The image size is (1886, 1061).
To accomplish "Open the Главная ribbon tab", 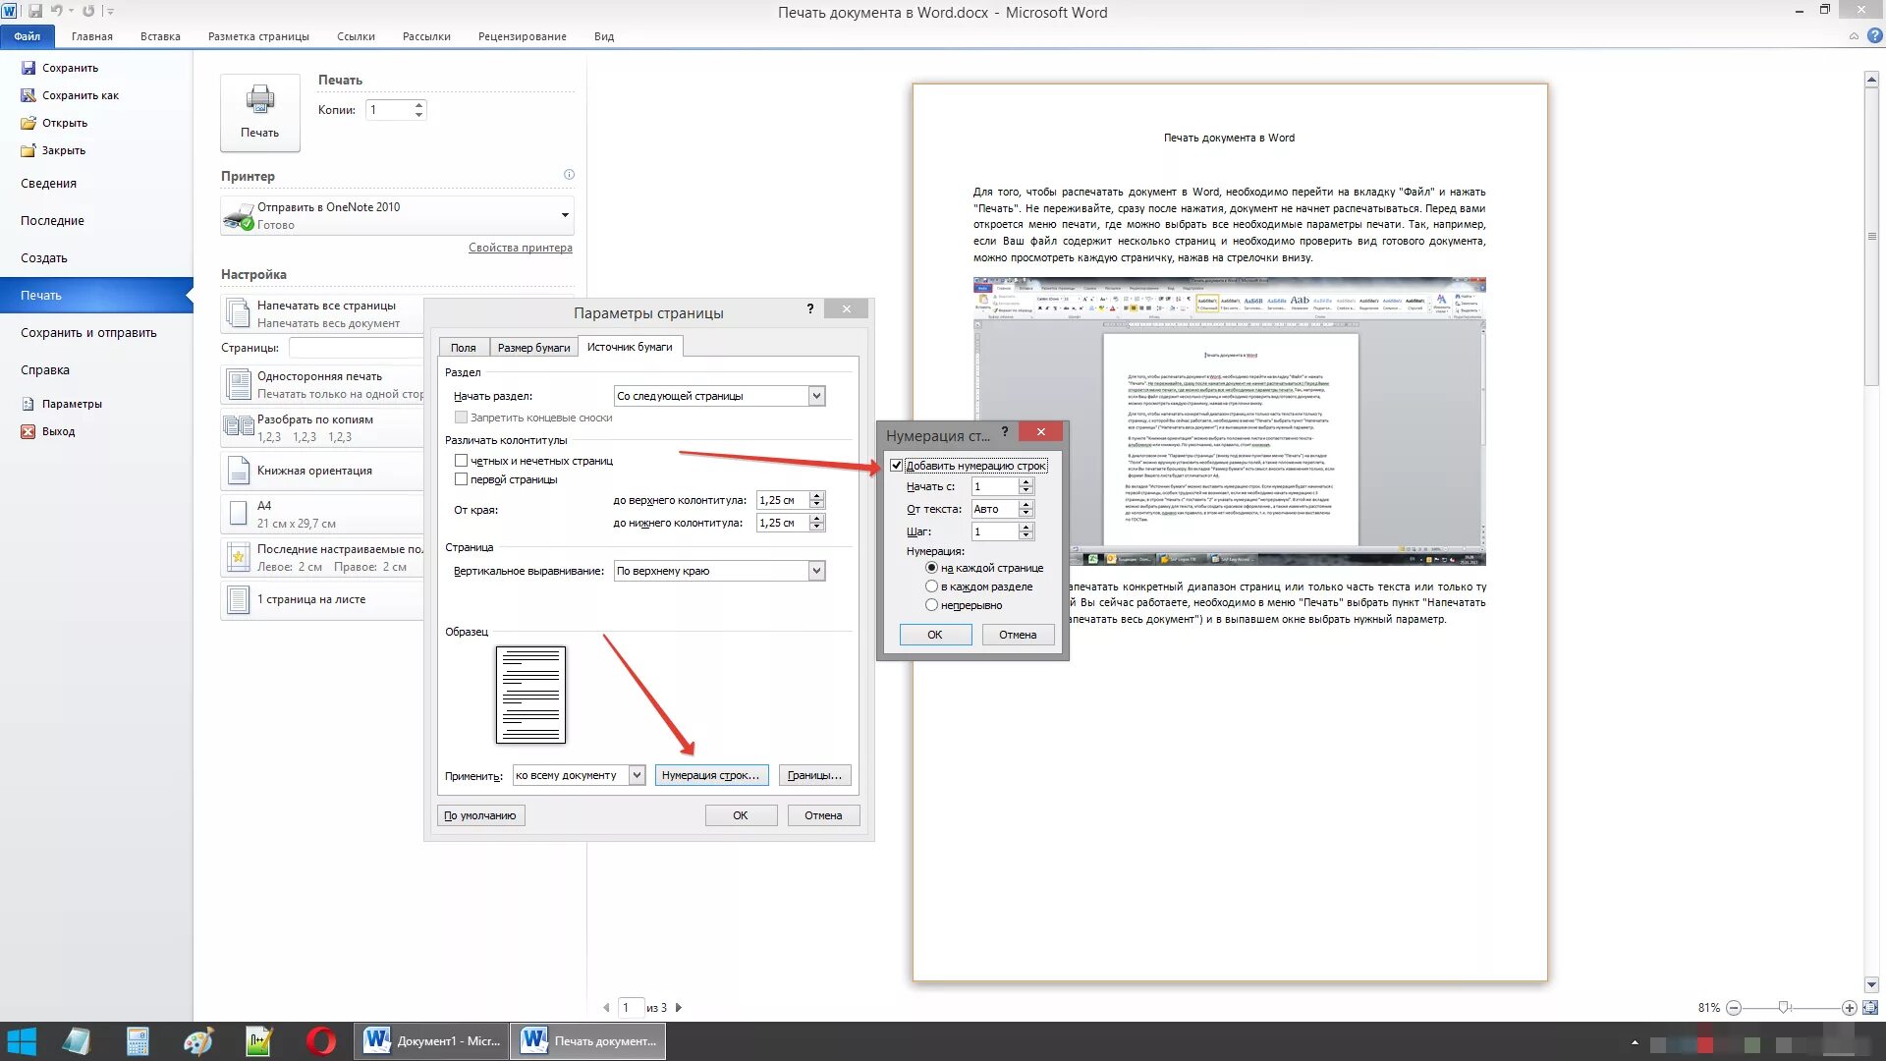I will tap(92, 36).
